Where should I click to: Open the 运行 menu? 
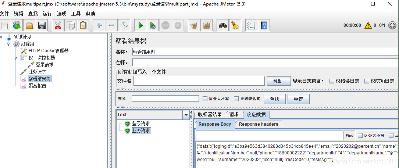point(47,14)
